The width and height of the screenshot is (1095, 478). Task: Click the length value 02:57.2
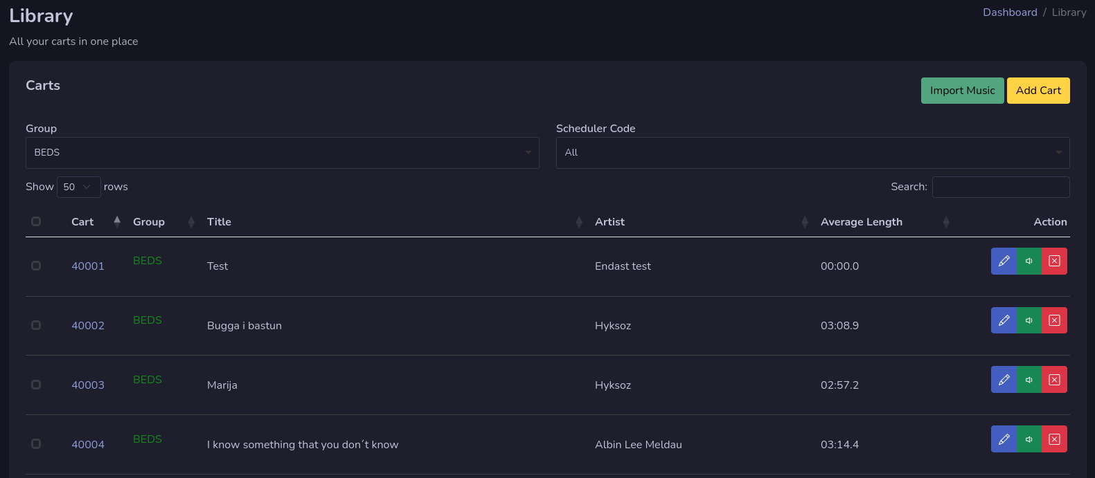839,385
